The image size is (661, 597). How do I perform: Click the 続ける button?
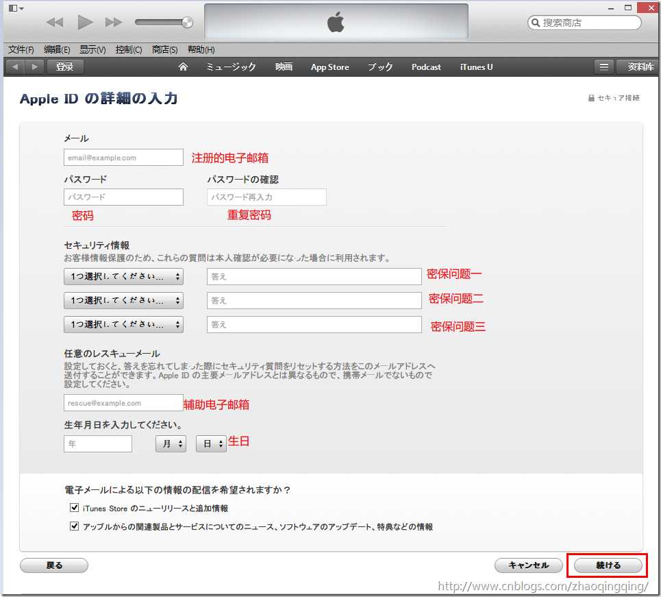point(607,565)
